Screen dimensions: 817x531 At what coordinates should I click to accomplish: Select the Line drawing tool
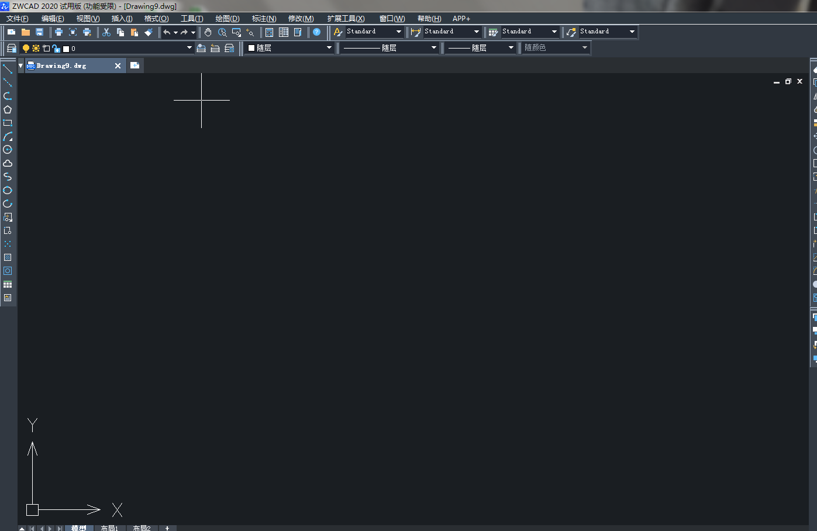coord(8,68)
